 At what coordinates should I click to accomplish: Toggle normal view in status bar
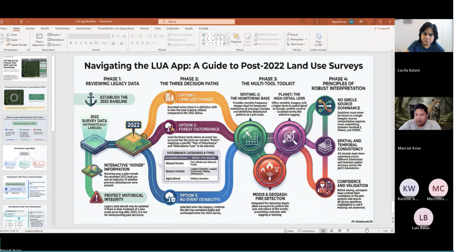(323, 231)
